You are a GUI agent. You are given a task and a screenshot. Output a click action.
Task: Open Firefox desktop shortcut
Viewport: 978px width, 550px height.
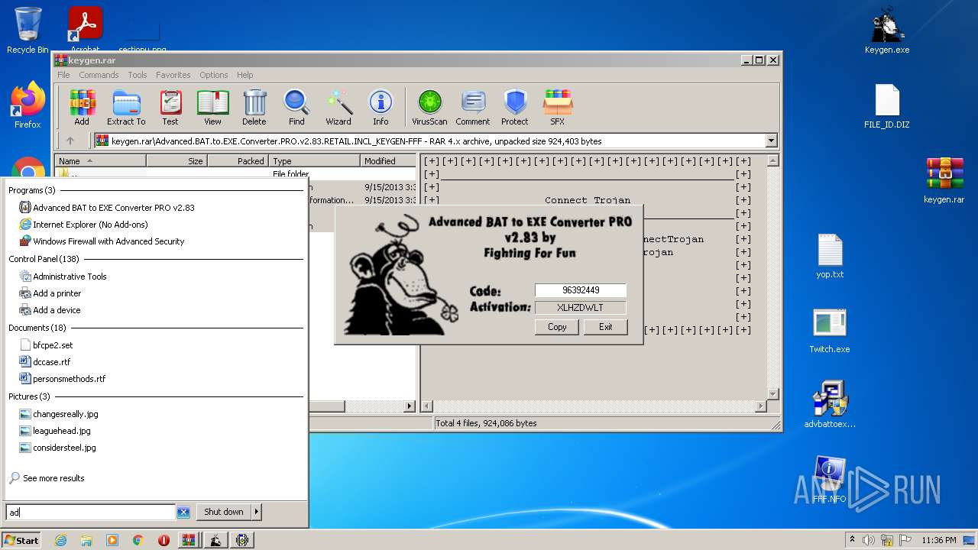(28, 105)
